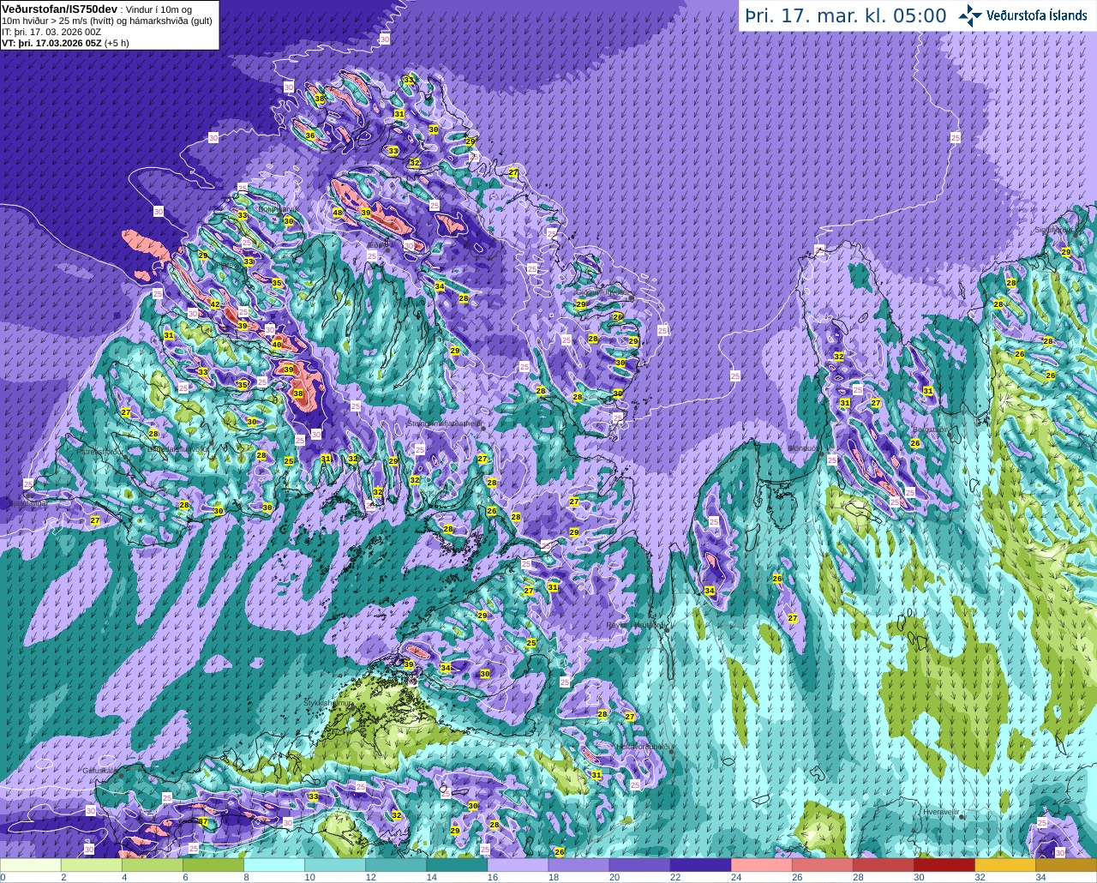1097x883 pixels.
Task: Click the yellow 40 gust marker
Action: [276, 345]
